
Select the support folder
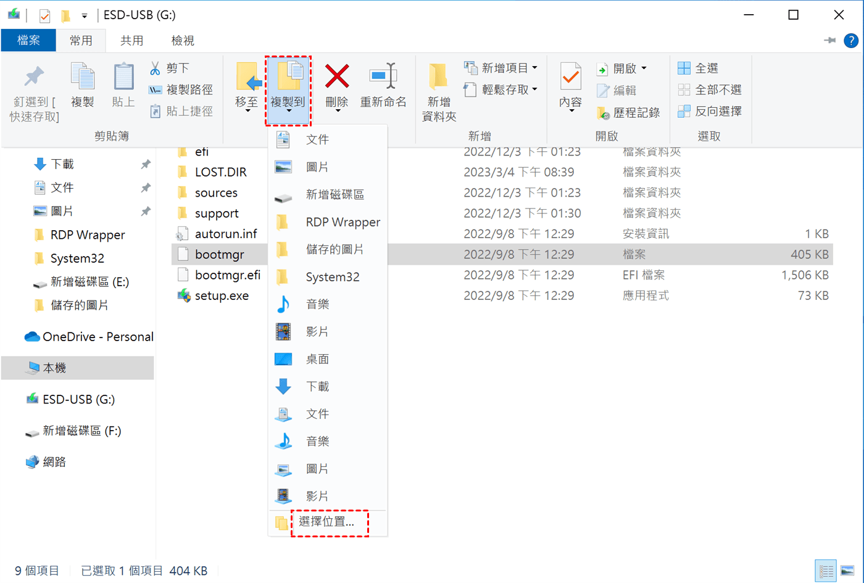208,213
